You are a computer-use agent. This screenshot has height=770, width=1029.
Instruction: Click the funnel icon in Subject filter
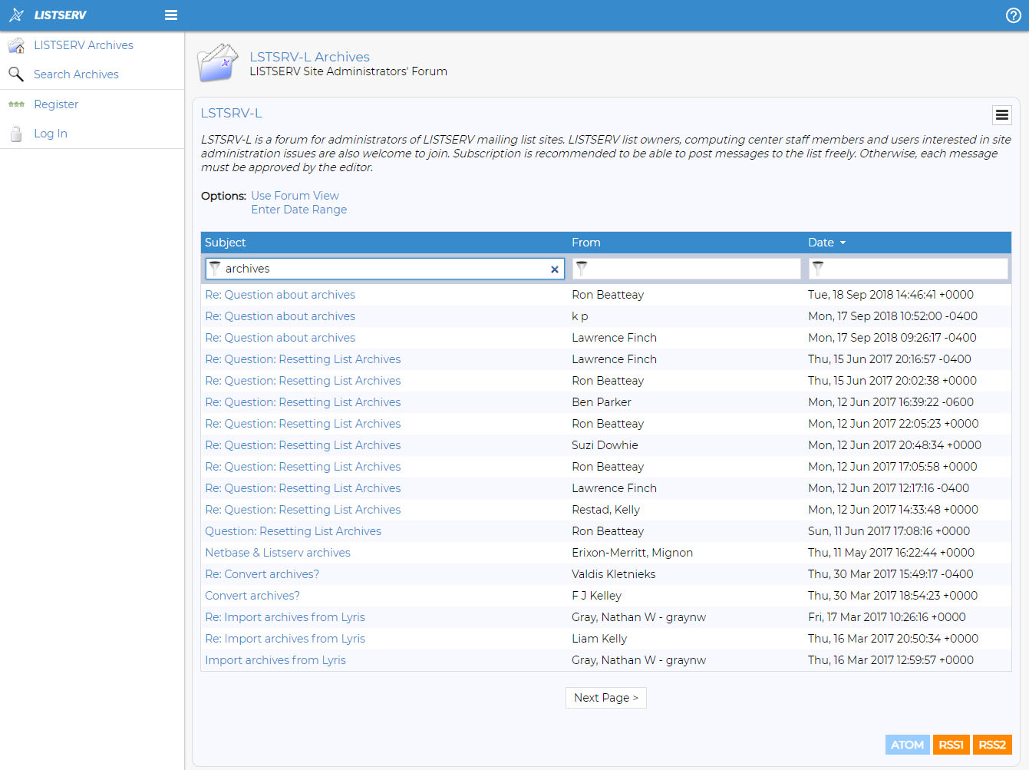[x=215, y=269]
